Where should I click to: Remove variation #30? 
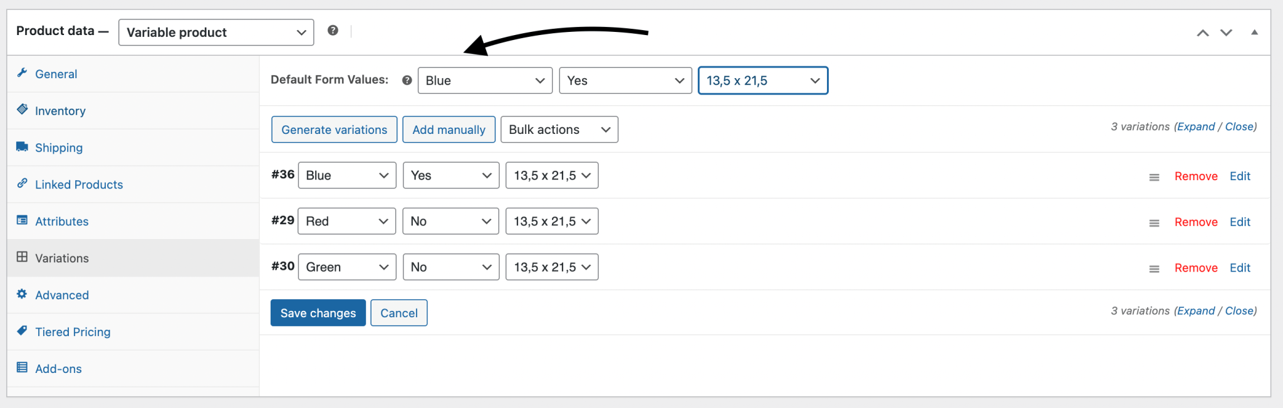(1195, 268)
